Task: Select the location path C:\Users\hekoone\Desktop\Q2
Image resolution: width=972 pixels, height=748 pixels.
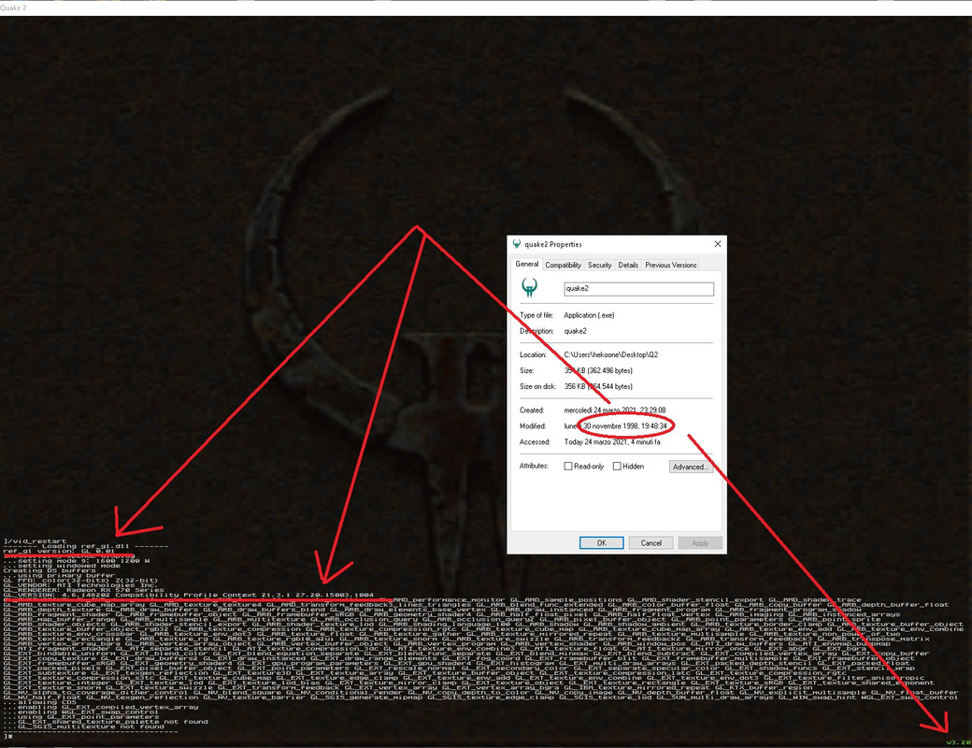Action: point(610,354)
